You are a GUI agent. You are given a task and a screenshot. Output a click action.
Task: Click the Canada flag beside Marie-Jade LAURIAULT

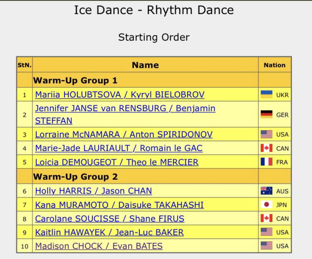[x=267, y=148]
